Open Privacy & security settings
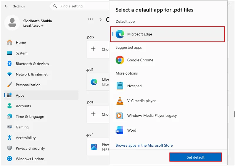Image resolution: width=235 pixels, height=166 pixels. pyautogui.click(x=41, y=148)
